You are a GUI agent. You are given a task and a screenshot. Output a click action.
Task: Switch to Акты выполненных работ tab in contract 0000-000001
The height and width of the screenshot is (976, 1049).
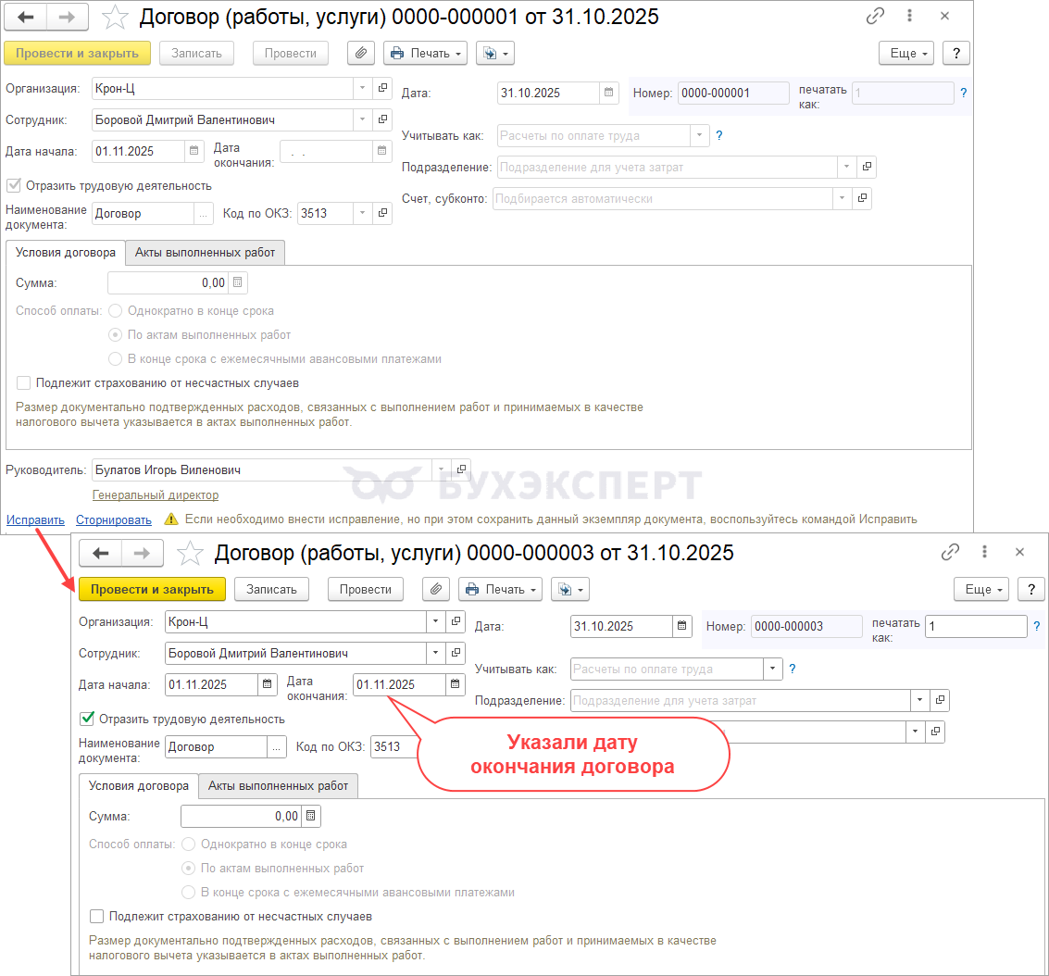point(205,252)
